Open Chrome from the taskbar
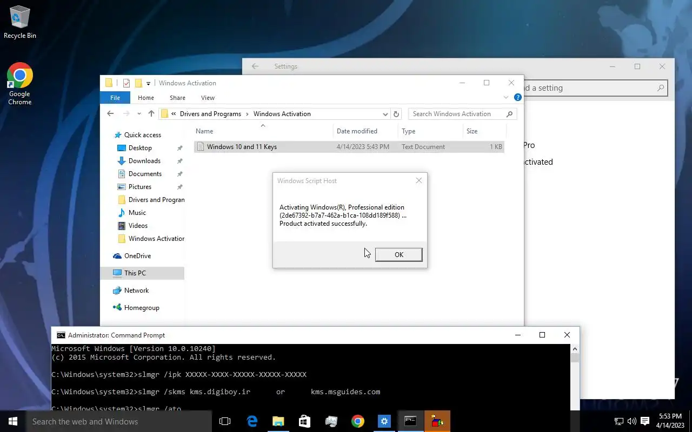Screen dimensions: 692x432 point(357,421)
